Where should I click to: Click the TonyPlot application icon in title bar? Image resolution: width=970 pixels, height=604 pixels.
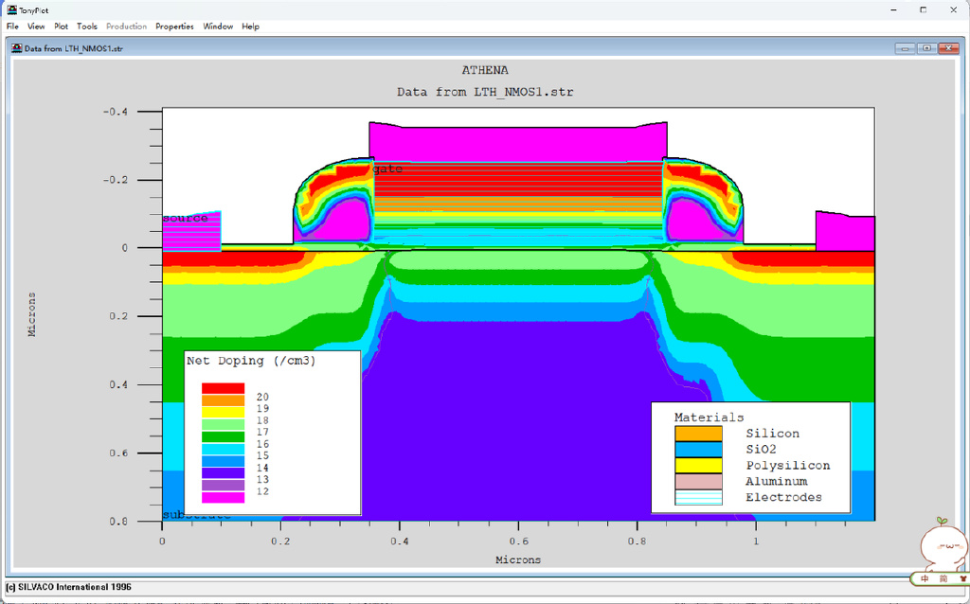[11, 9]
